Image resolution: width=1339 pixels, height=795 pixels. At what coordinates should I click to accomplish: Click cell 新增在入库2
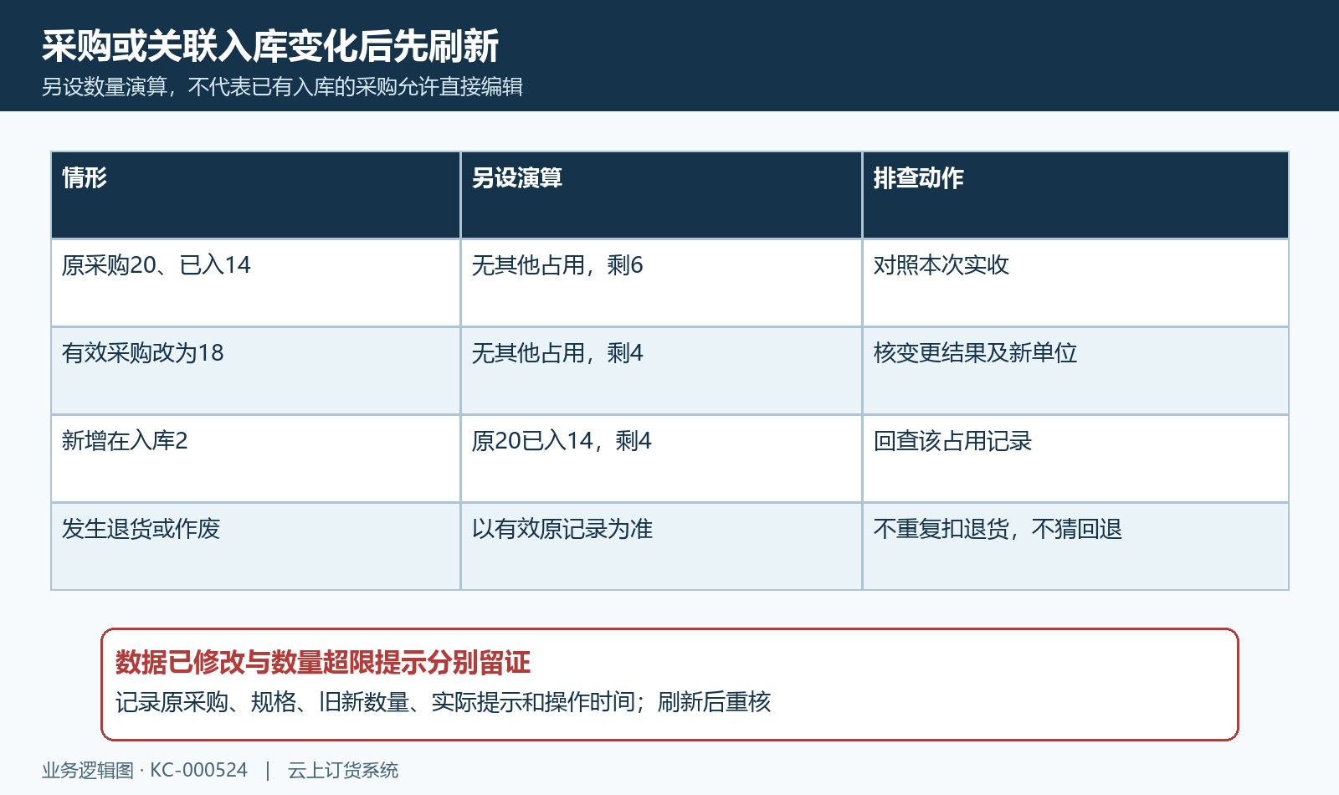pyautogui.click(x=256, y=459)
